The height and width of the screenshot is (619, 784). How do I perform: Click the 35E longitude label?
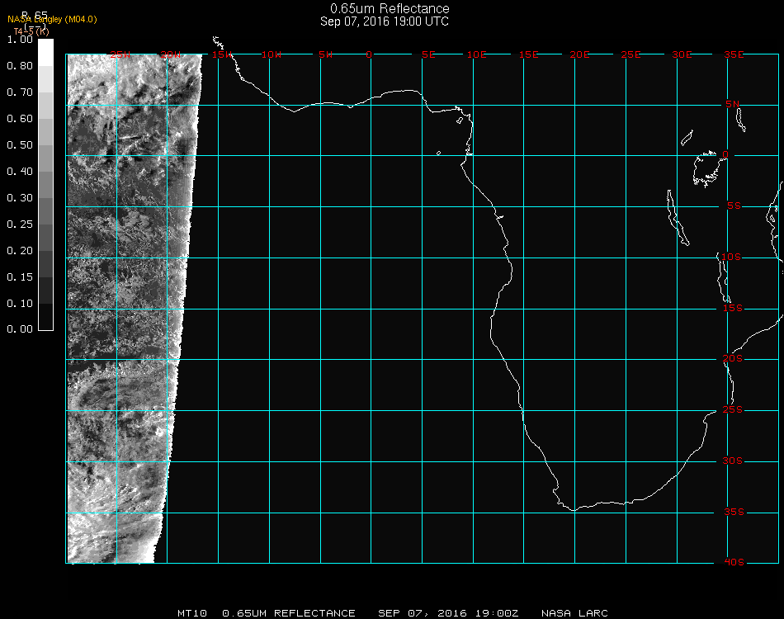733,54
